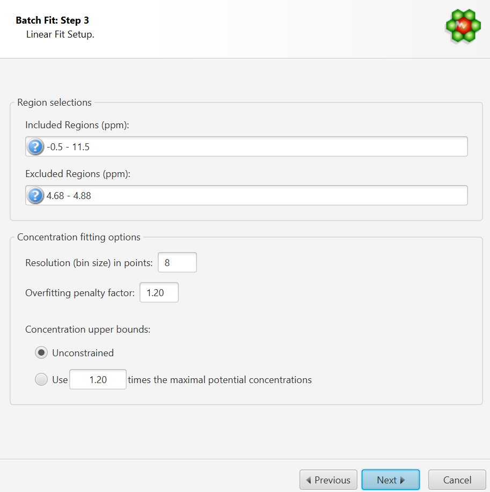Click the 'Concentration fitting options' group title

click(79, 237)
